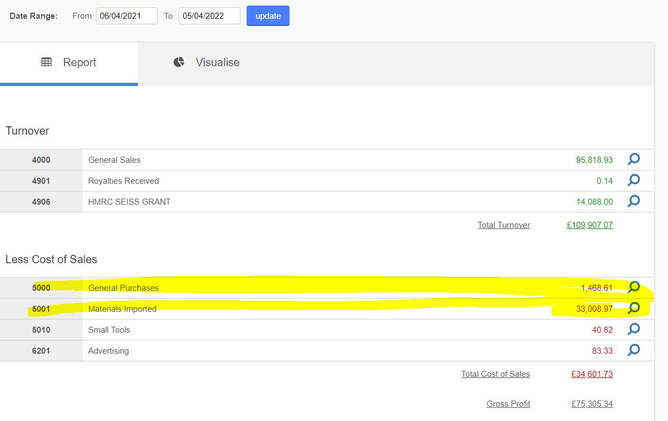Click the 95,818.93 General Sales amount
668x421 pixels.
tap(594, 160)
